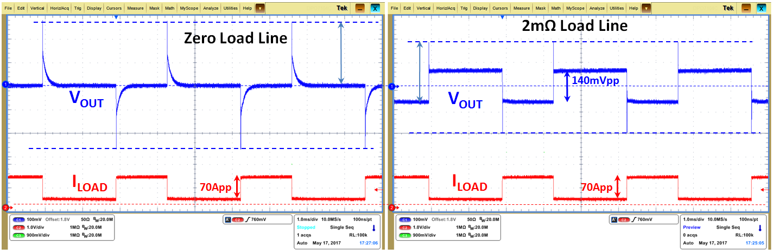This screenshot has width=773, height=252.
Task: Select red C2 badge in left window's channel list
Action: point(18,228)
